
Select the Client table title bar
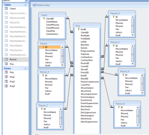click(52, 15)
